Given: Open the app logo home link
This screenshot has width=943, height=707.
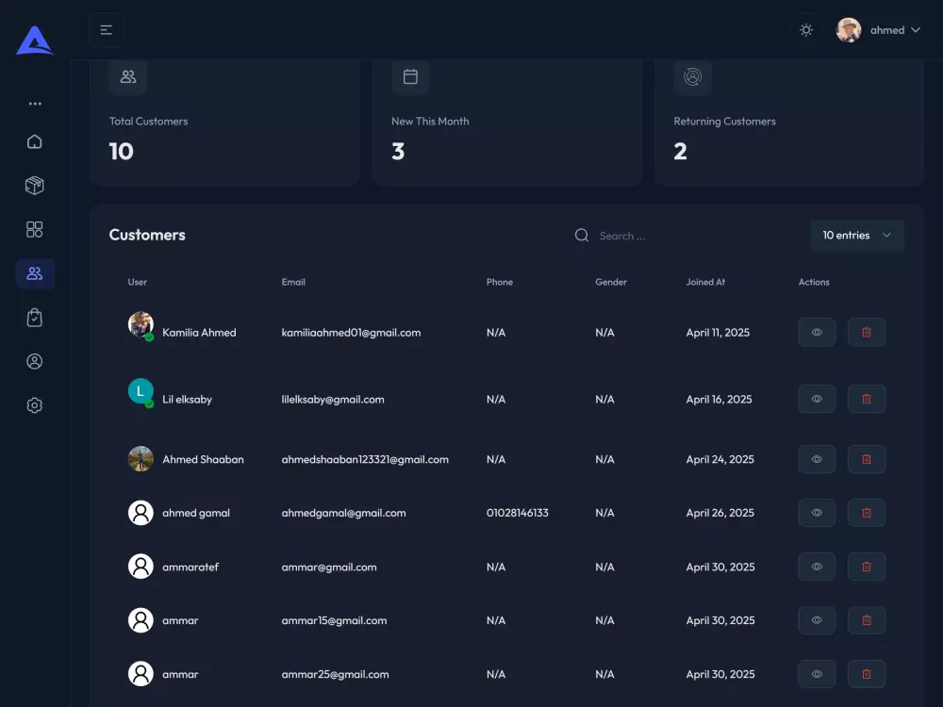Looking at the screenshot, I should click(x=34, y=41).
